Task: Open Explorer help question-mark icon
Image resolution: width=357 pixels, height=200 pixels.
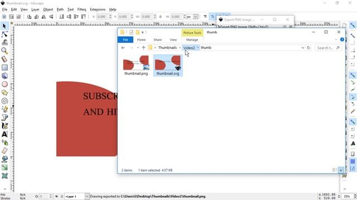Action: 342,39
